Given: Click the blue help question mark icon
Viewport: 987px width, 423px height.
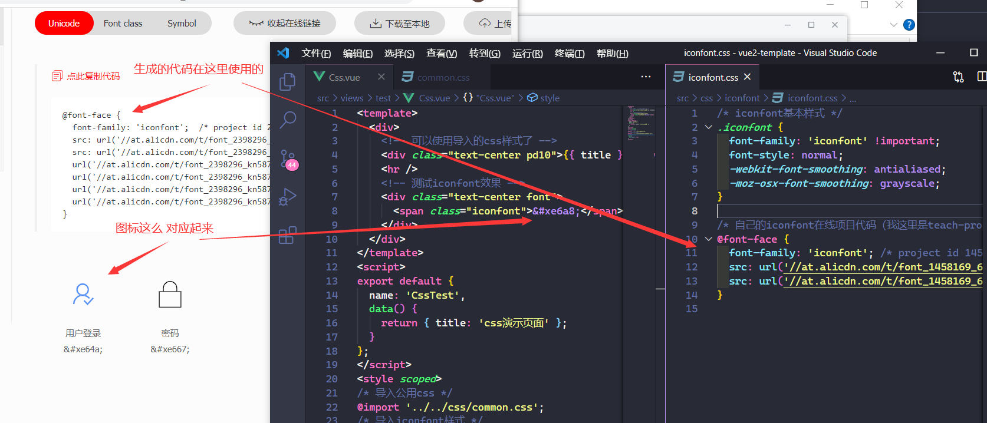Looking at the screenshot, I should pyautogui.click(x=909, y=25).
